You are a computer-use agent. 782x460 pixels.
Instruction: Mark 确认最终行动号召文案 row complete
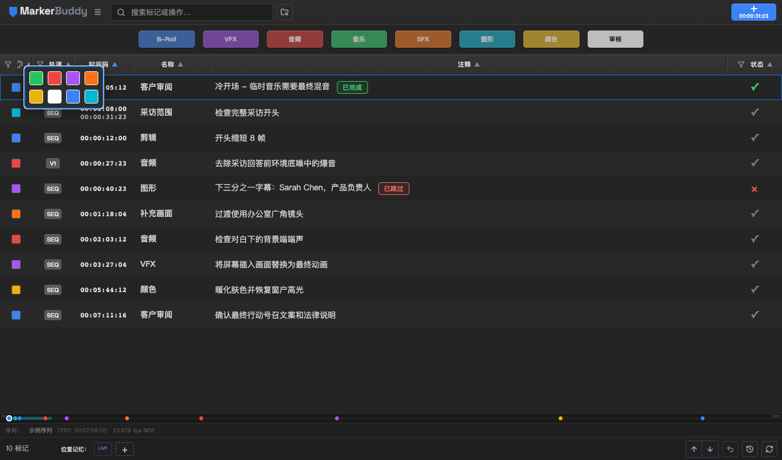[x=755, y=315]
